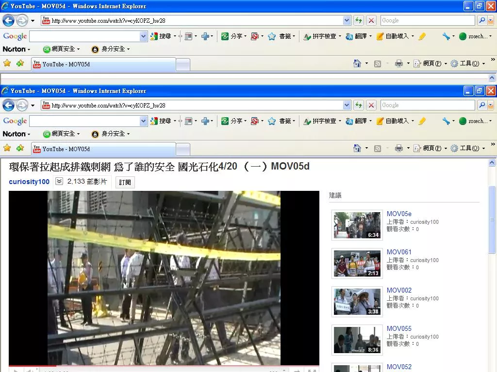Click 分享 share button in front Google toolbar
497x372 pixels.
pyautogui.click(x=233, y=121)
